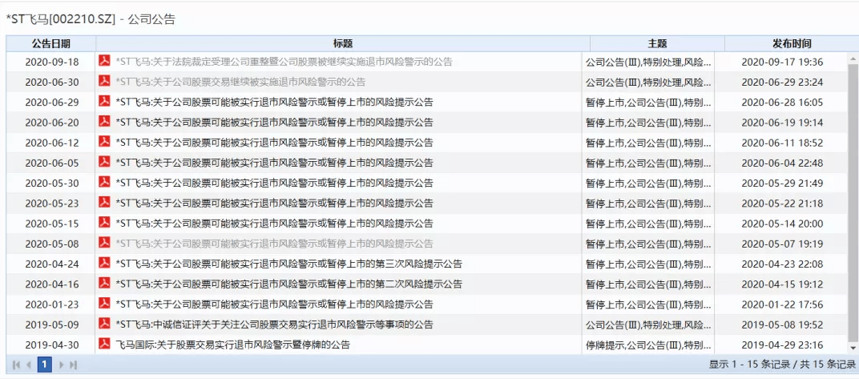This screenshot has height=379, width=859.
Task: Go to the next page of records
Action: 61,365
